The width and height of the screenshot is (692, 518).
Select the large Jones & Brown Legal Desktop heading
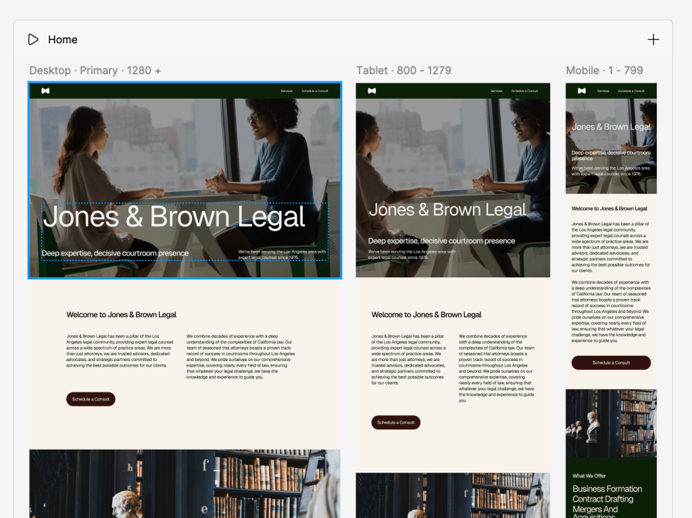pyautogui.click(x=174, y=217)
